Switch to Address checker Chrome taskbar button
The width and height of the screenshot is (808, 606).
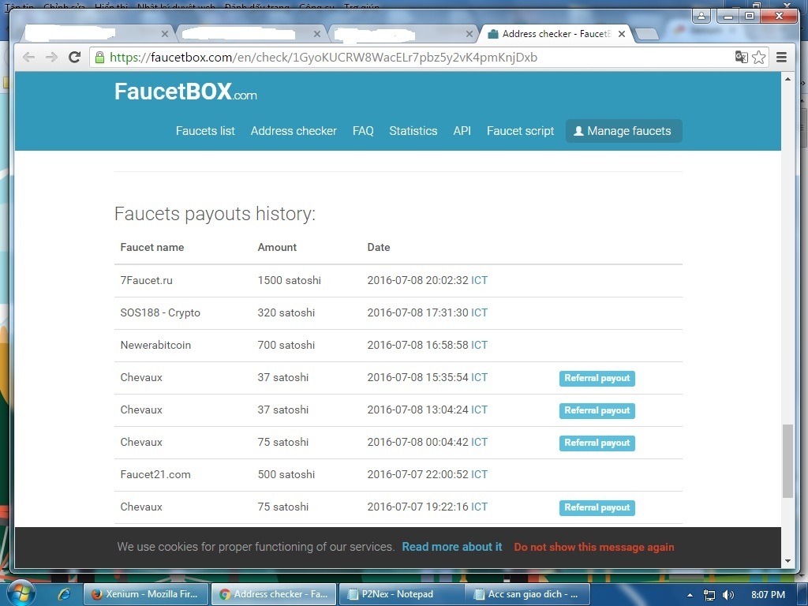click(x=274, y=594)
